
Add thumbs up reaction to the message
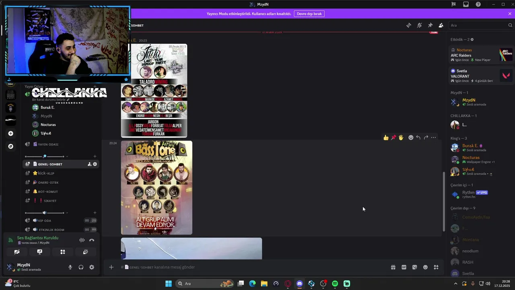(386, 137)
